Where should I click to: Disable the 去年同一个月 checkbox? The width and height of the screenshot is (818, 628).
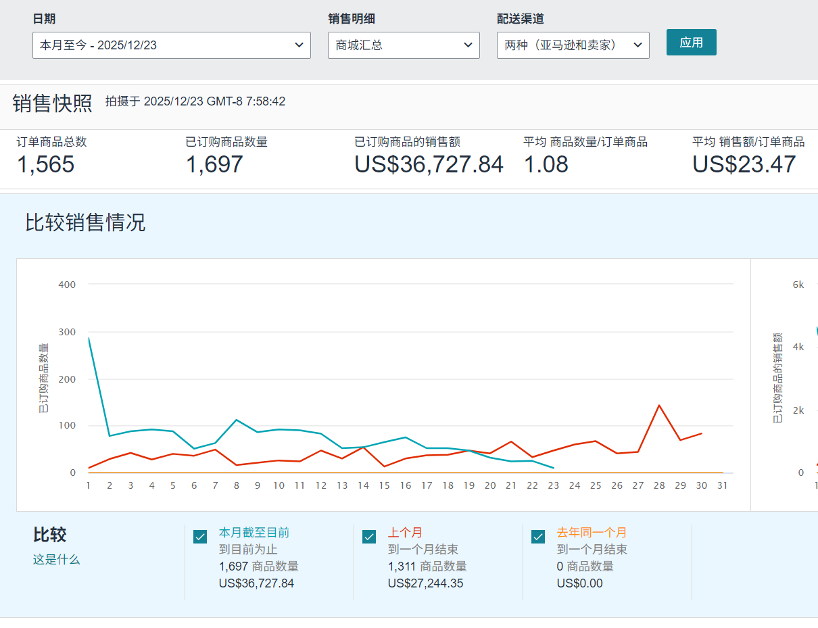click(x=538, y=537)
